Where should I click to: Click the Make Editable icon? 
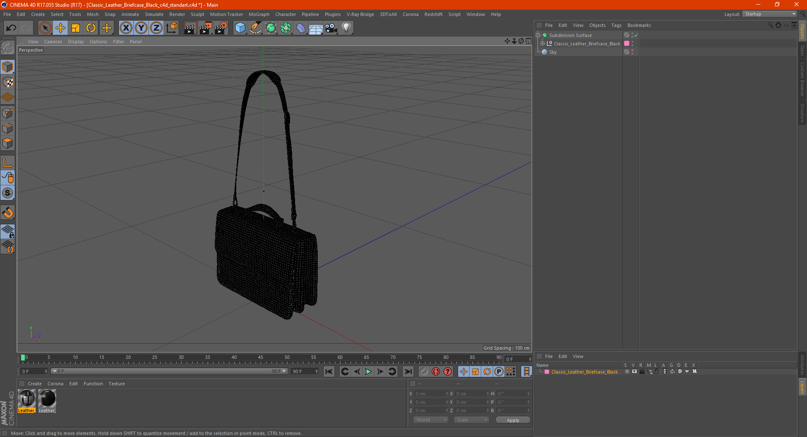click(x=8, y=47)
